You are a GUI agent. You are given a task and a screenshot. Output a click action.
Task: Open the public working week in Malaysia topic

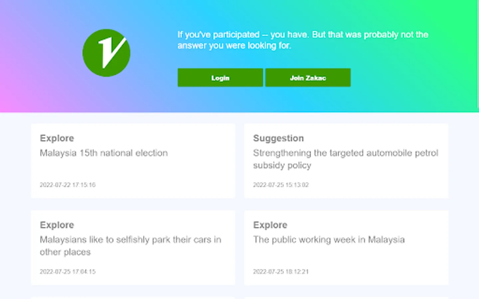click(x=329, y=240)
